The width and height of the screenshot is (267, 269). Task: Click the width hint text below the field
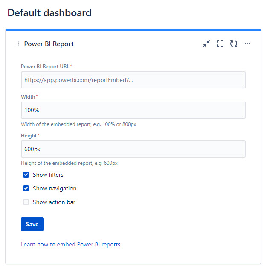[x=78, y=124]
